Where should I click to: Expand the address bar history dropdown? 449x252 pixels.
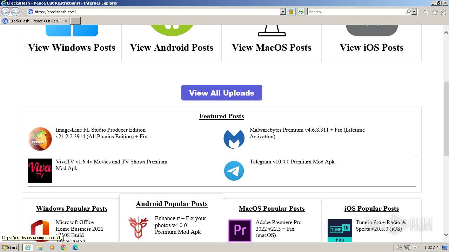283,12
